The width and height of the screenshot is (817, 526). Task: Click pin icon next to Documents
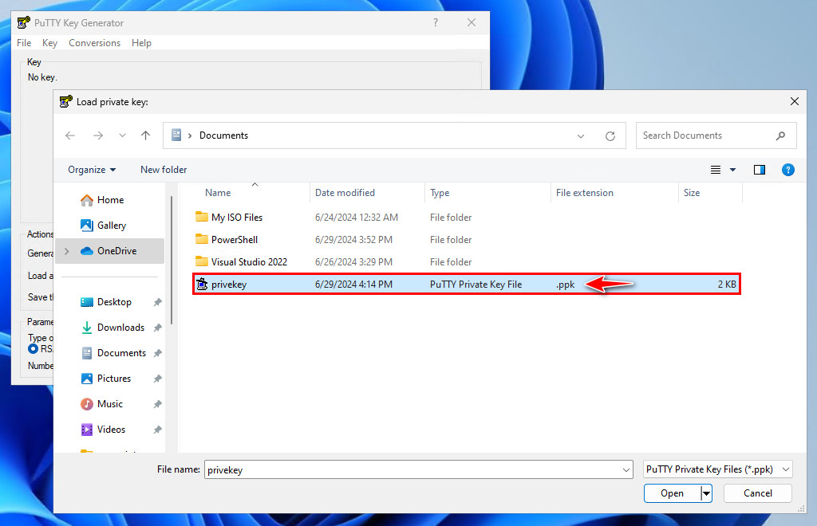point(157,353)
